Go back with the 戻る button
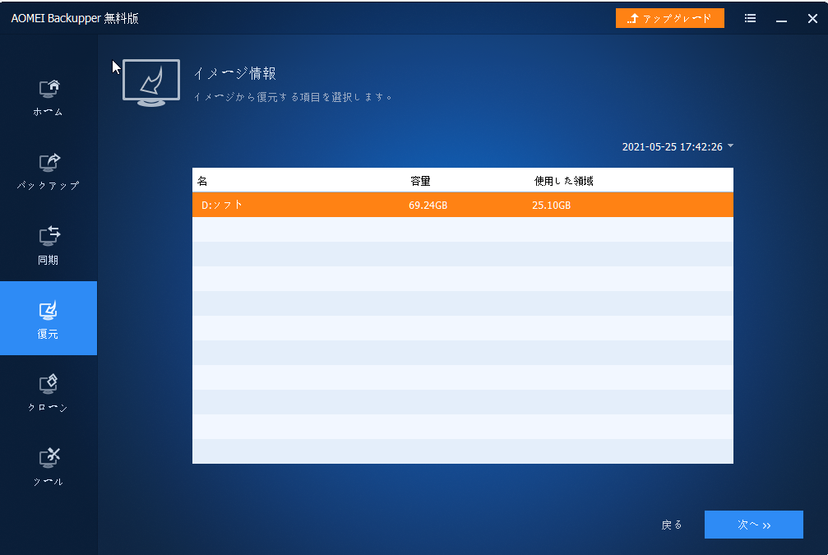The width and height of the screenshot is (828, 555). pyautogui.click(x=672, y=525)
